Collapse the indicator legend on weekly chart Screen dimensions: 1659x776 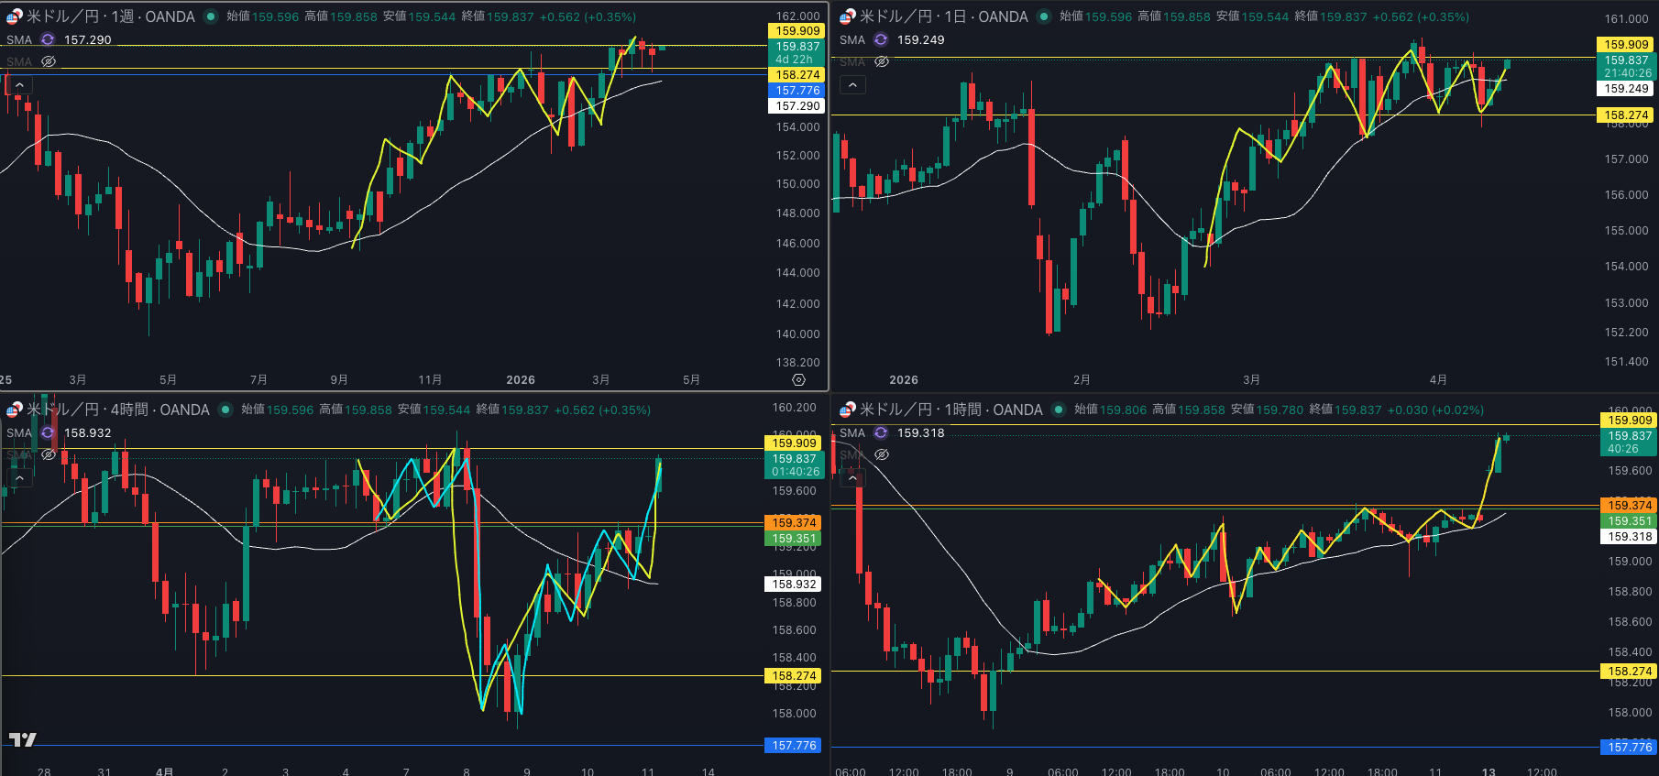pyautogui.click(x=19, y=85)
